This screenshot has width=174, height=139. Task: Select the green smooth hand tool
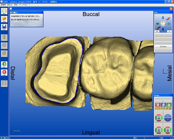[169, 105]
